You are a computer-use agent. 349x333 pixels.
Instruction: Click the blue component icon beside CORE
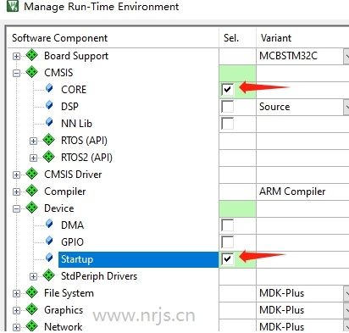point(49,88)
